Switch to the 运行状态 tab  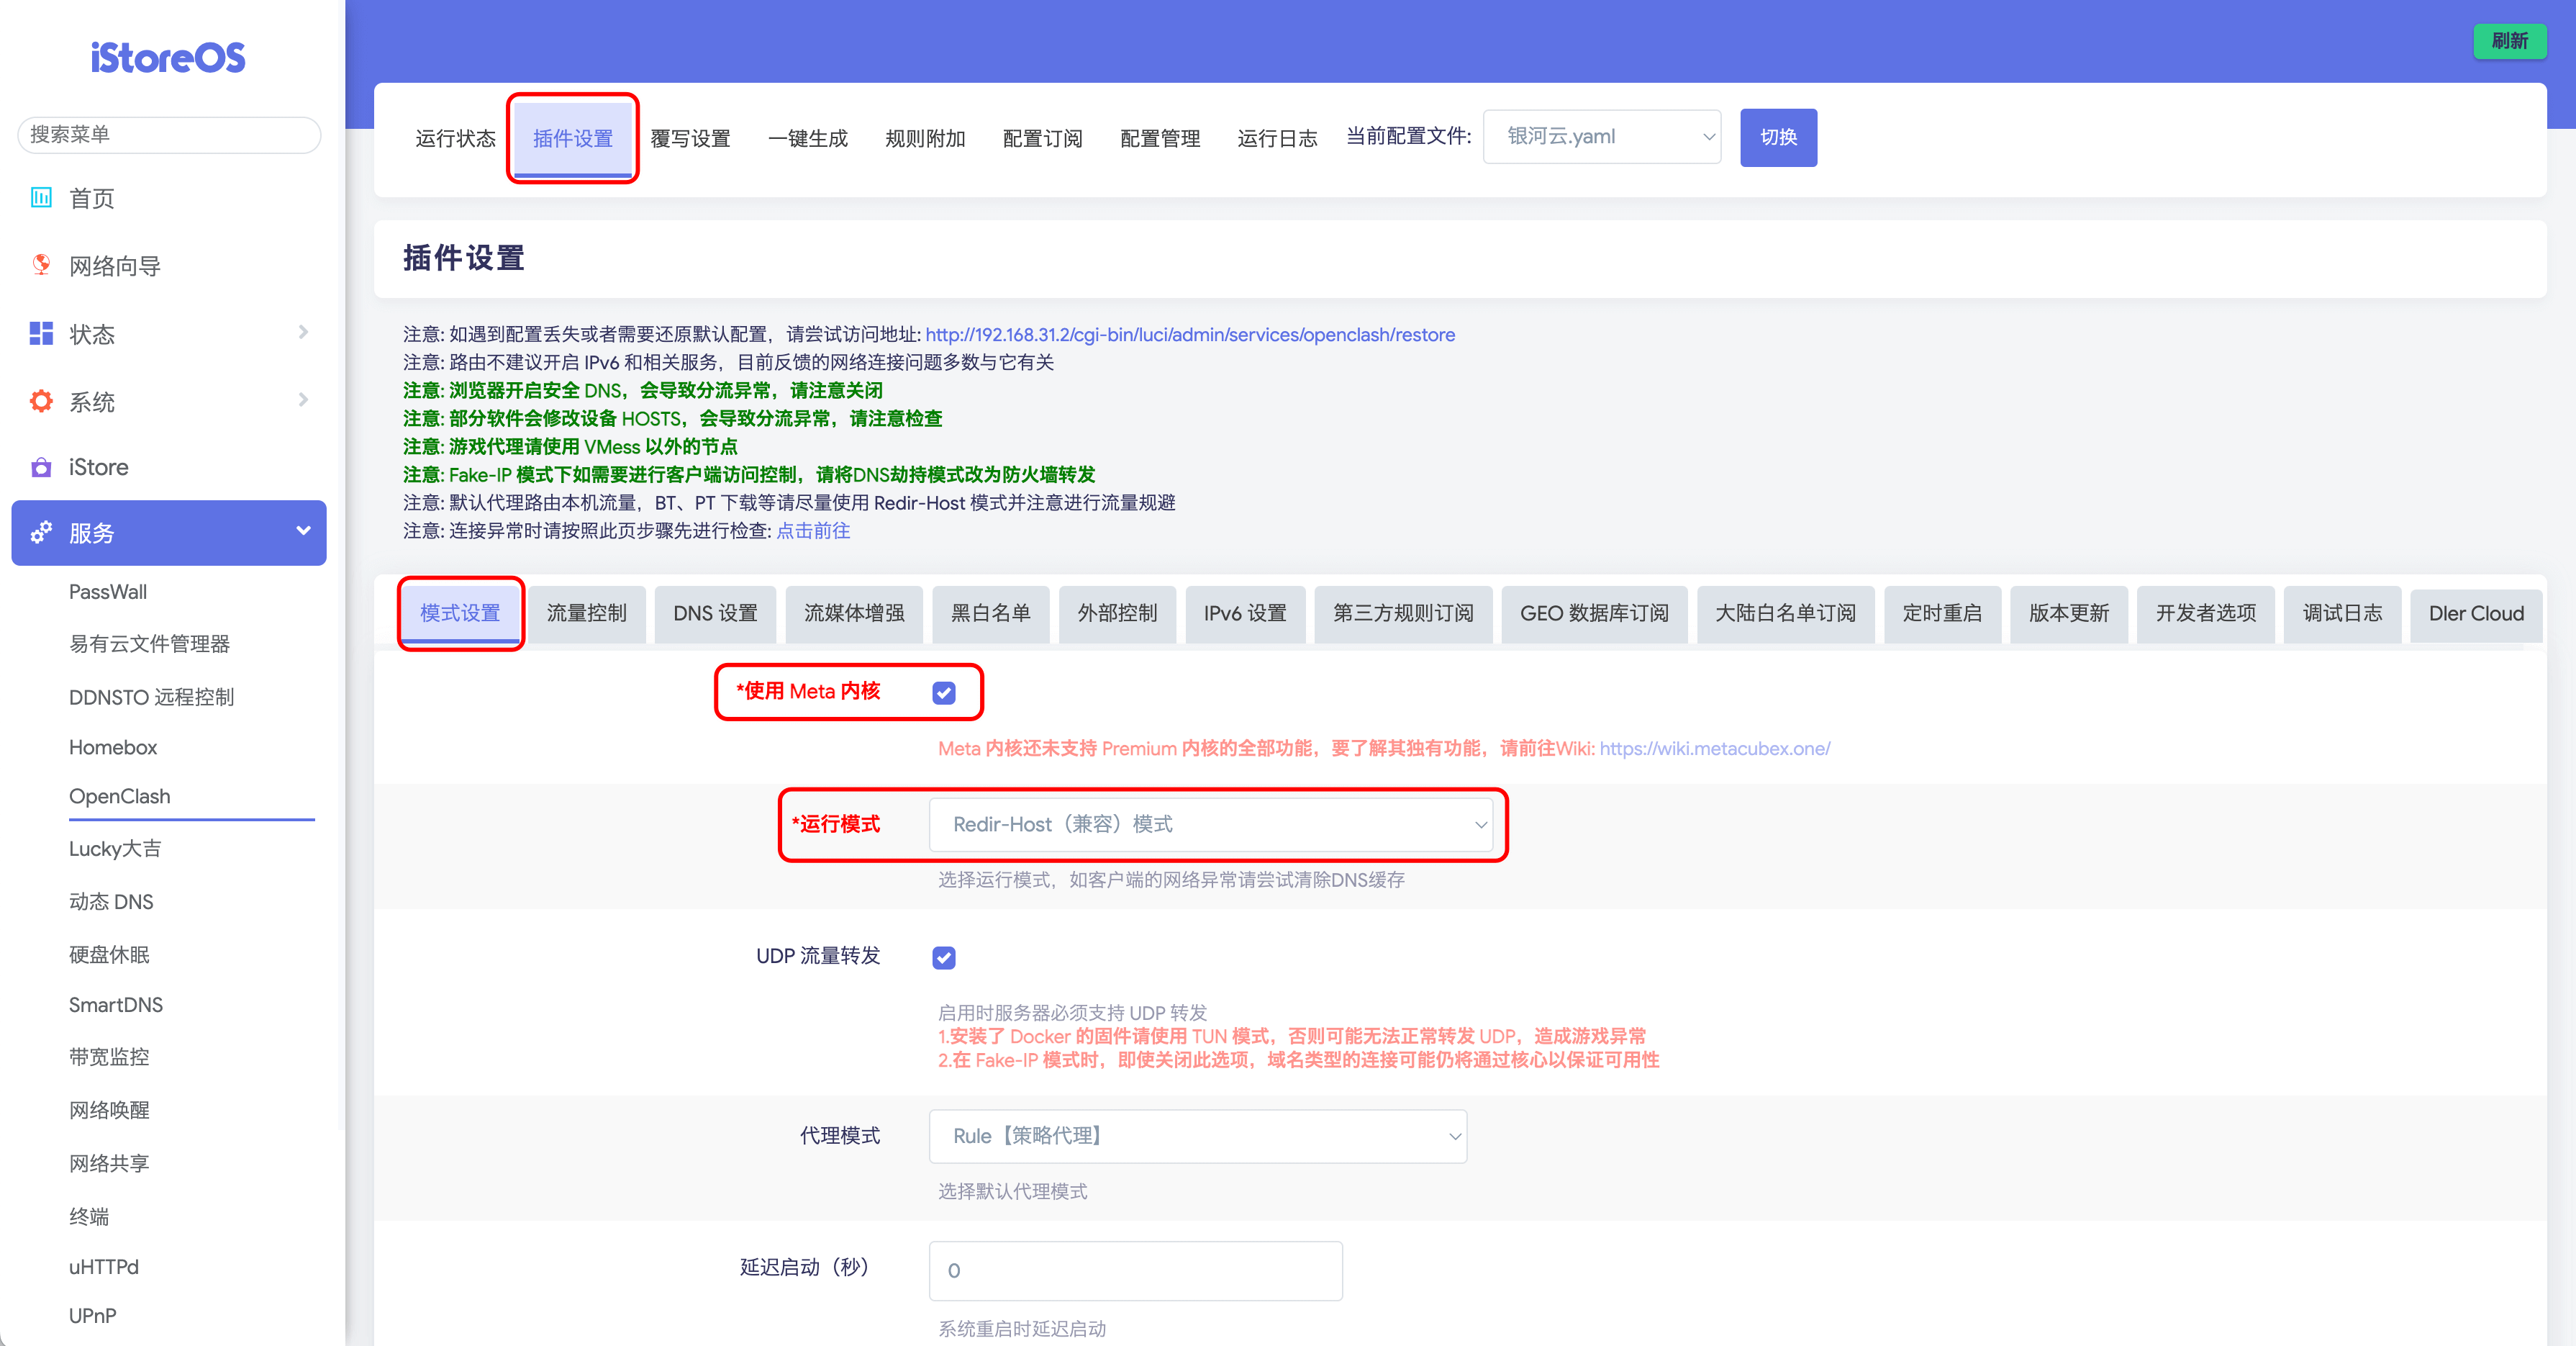(455, 138)
